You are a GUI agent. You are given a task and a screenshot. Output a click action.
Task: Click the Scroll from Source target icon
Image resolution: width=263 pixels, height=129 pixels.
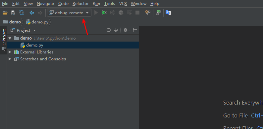coord(109,30)
